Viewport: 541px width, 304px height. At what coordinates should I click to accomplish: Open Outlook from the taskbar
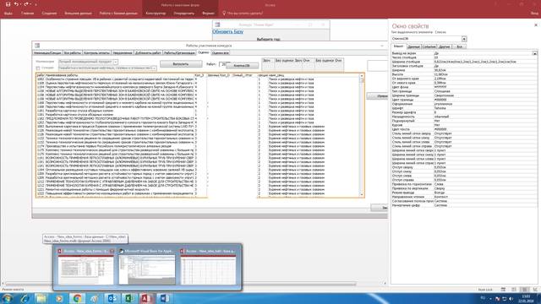pos(112,298)
